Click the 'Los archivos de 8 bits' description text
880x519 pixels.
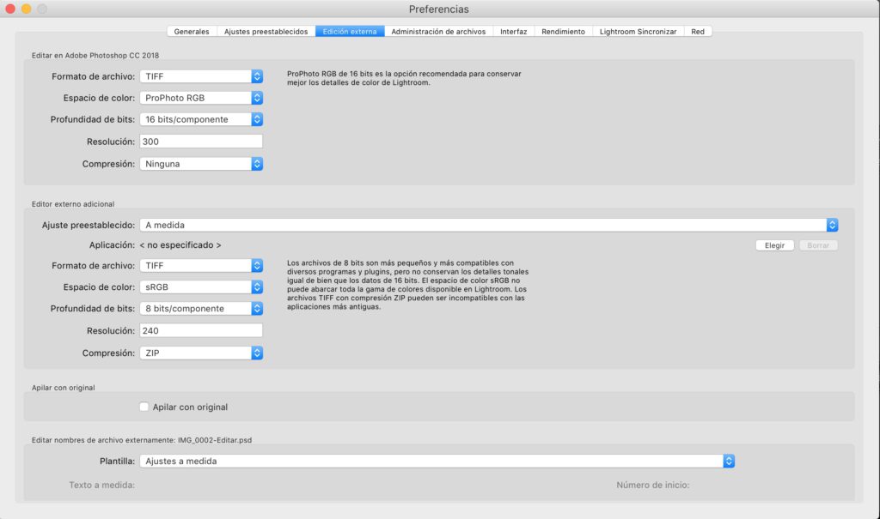(x=407, y=285)
